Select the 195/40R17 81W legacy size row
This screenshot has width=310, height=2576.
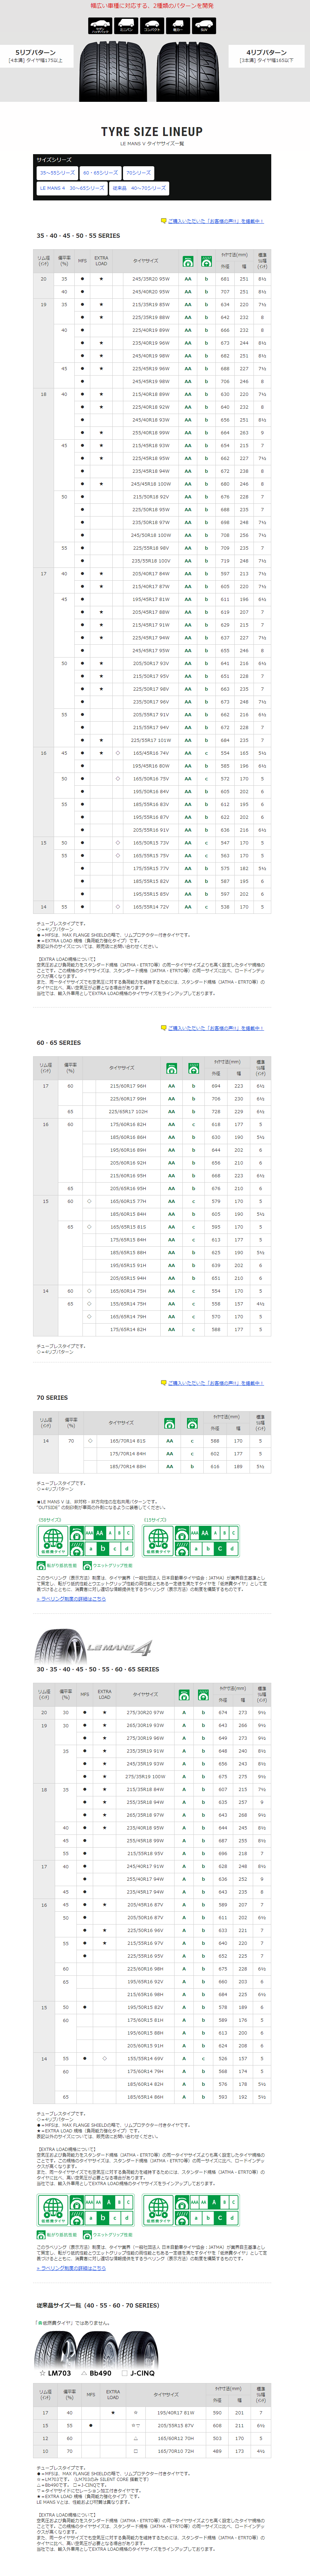pos(153,2413)
